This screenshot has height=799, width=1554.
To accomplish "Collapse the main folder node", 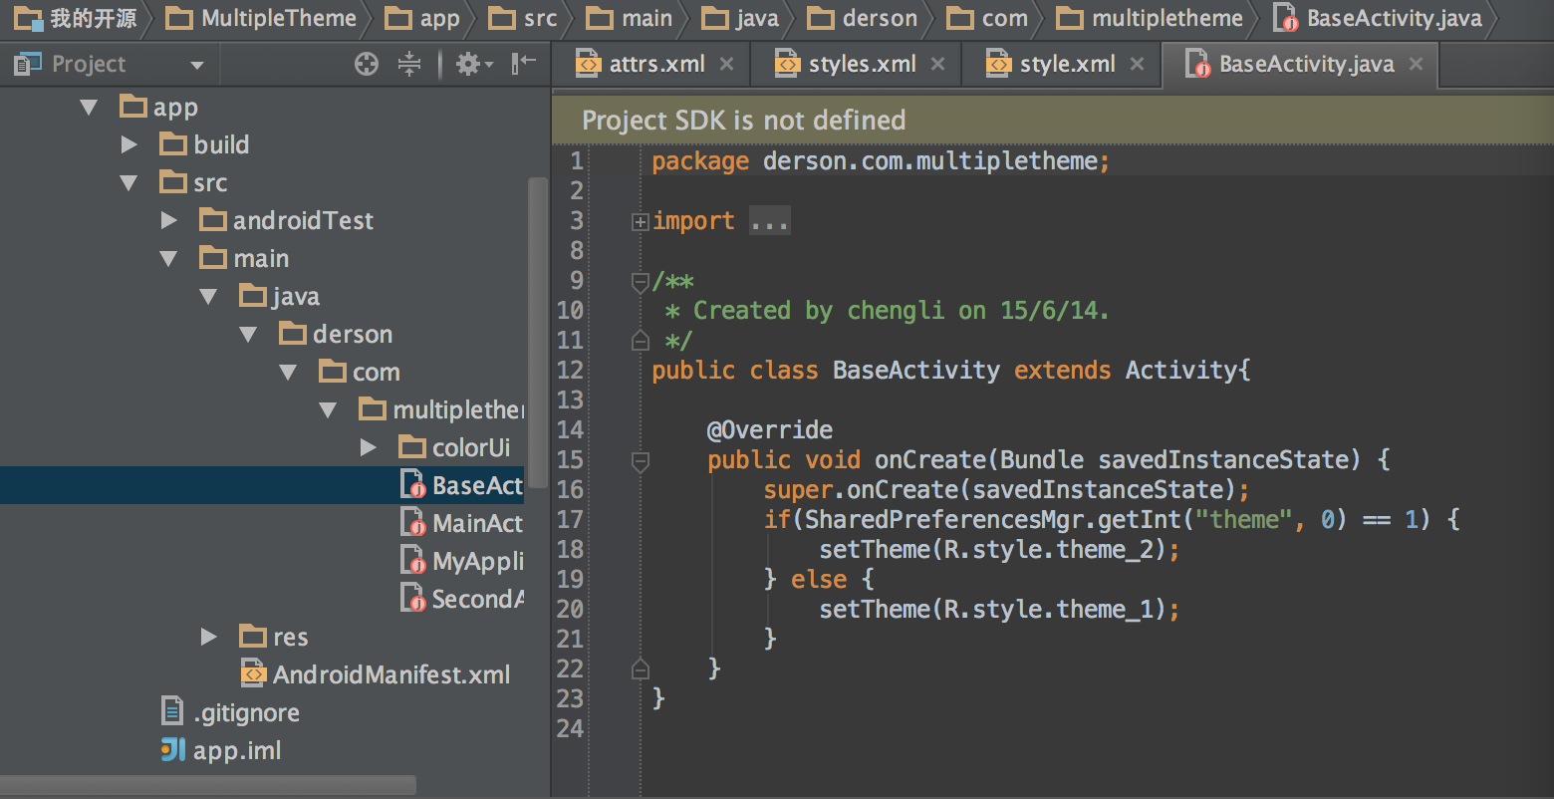I will [169, 258].
